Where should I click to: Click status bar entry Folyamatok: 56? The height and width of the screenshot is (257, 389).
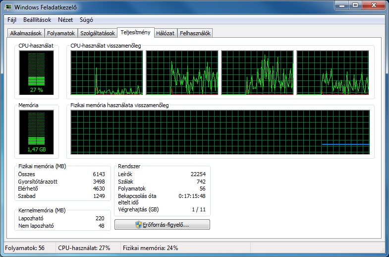click(25, 248)
